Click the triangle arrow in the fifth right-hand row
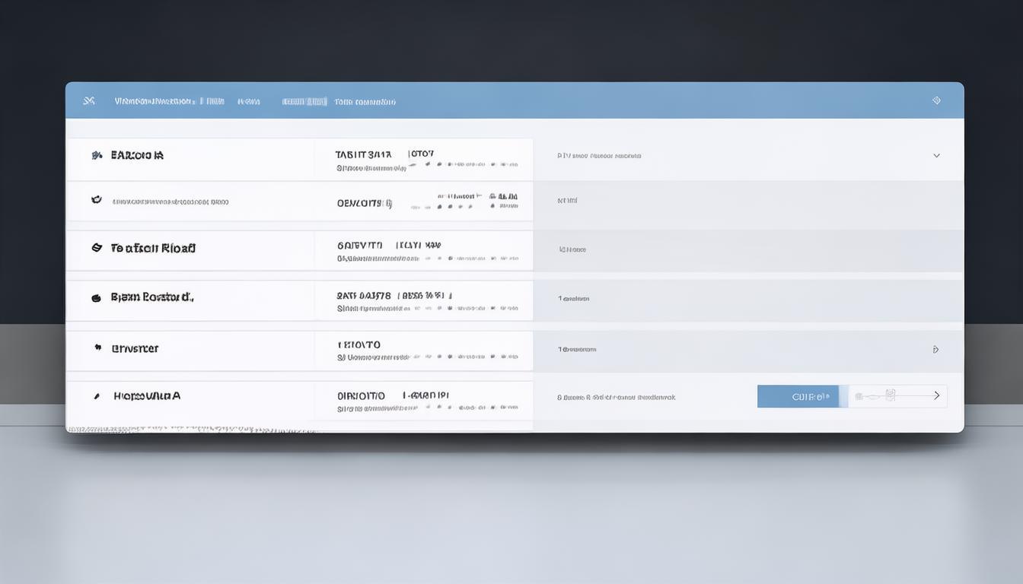Viewport: 1023px width, 584px height. coord(935,350)
